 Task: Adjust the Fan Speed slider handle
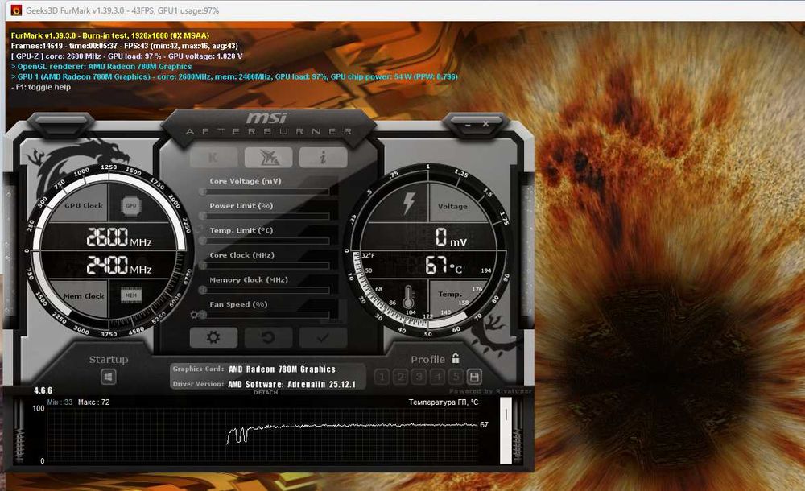[x=203, y=315]
